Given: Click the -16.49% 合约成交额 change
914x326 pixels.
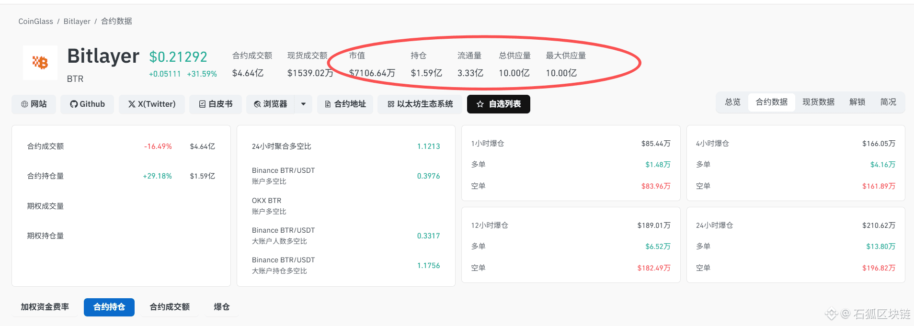Looking at the screenshot, I should point(158,146).
